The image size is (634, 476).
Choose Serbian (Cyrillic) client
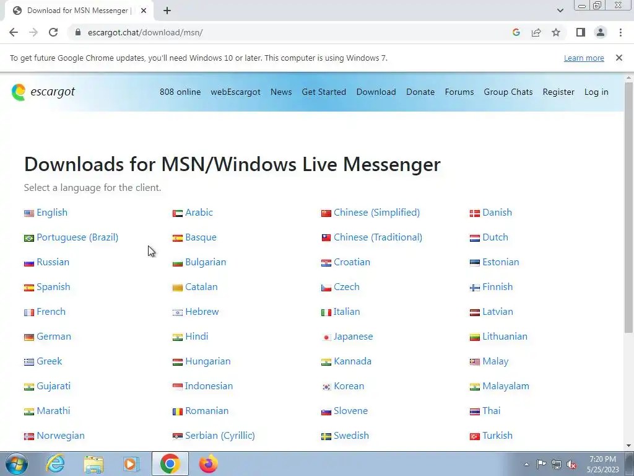point(220,436)
